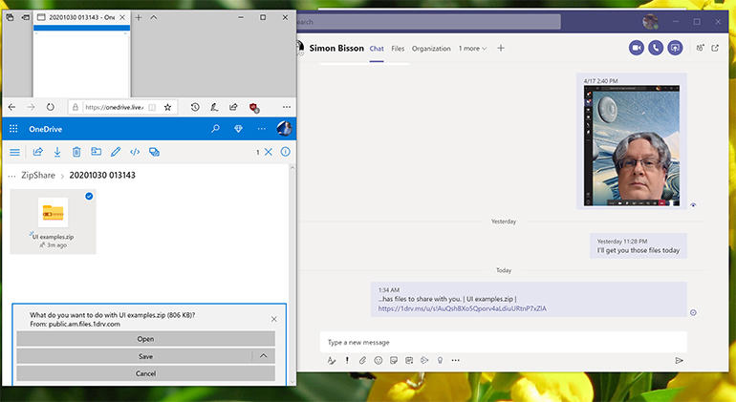Copy the selected file to another location

[x=154, y=152]
